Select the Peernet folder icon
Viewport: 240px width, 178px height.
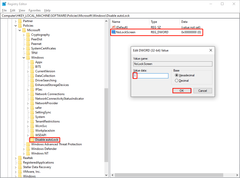pyautogui.click(x=28, y=44)
